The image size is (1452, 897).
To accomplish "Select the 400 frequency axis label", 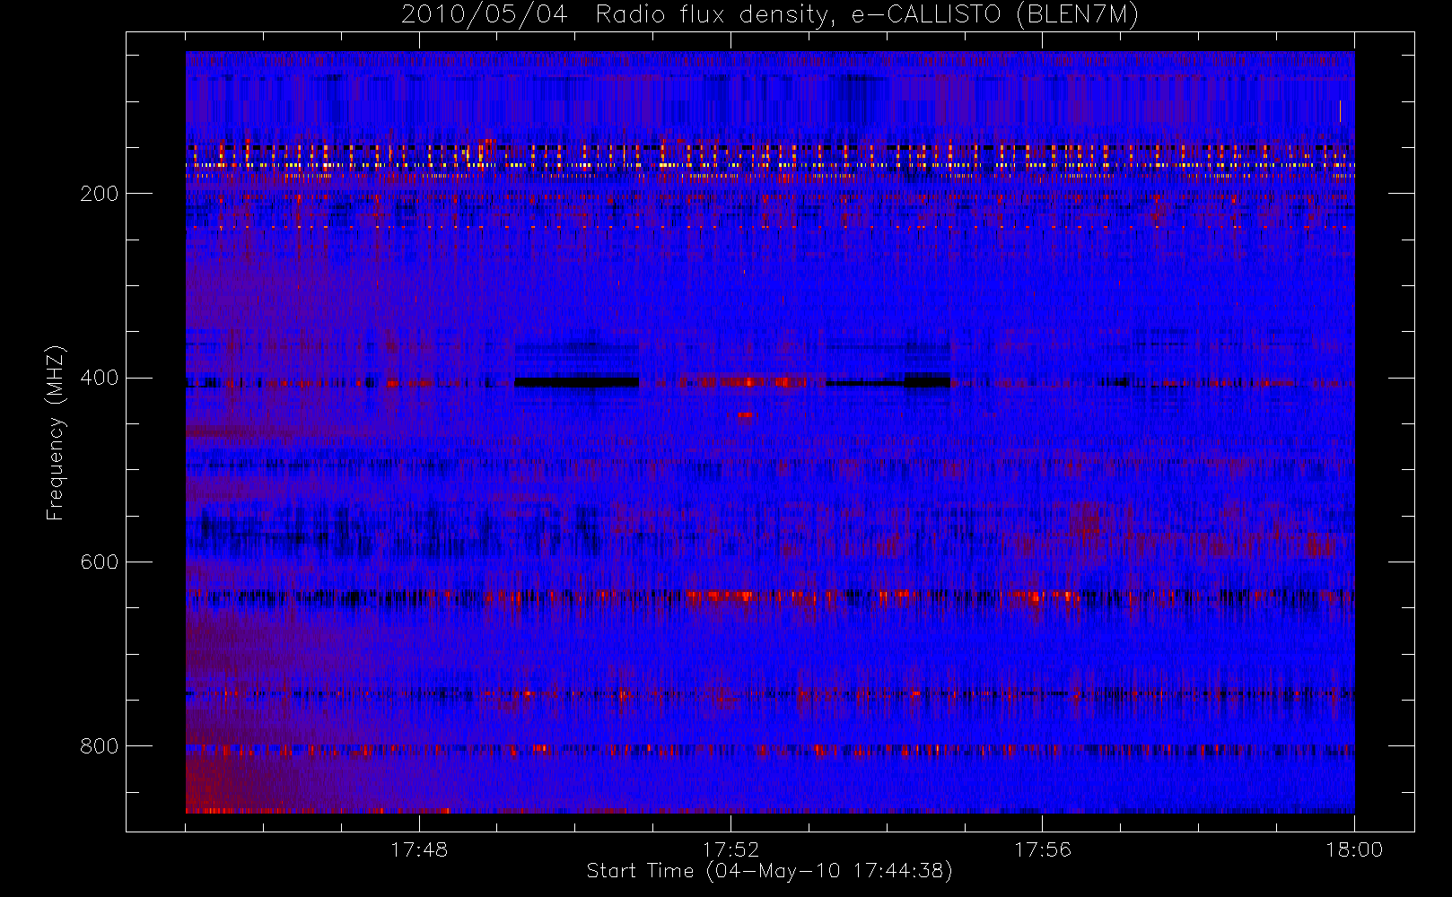I will click(x=100, y=378).
